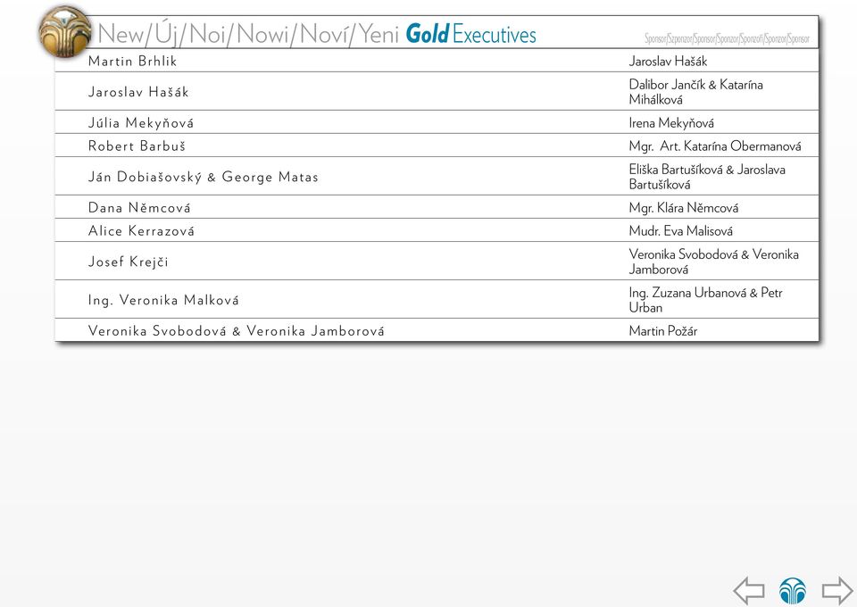
Task: Select the name Alice Kerrazová
Action: pyautogui.click(x=141, y=231)
